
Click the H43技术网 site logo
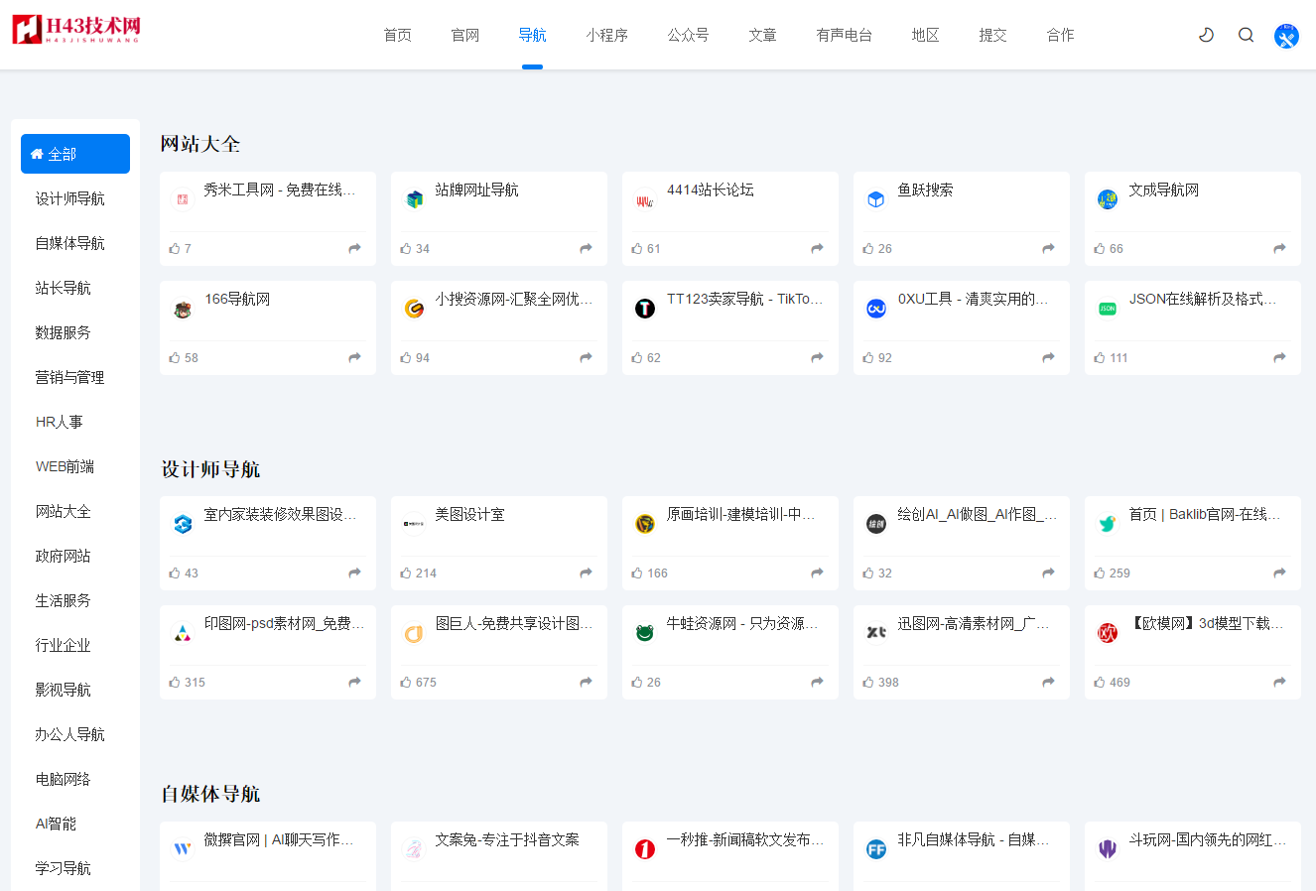tap(76, 30)
